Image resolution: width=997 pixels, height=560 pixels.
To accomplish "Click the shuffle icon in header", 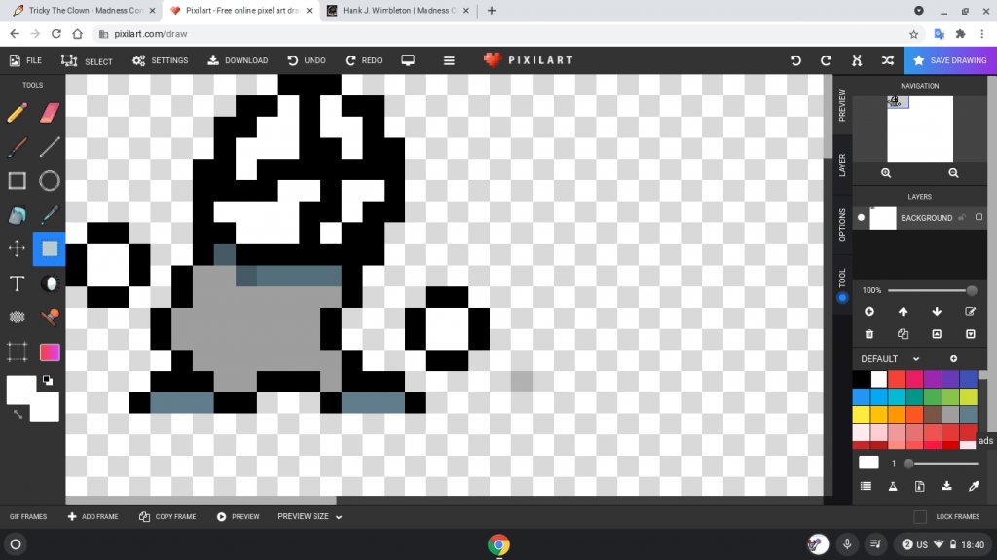I will 888,60.
